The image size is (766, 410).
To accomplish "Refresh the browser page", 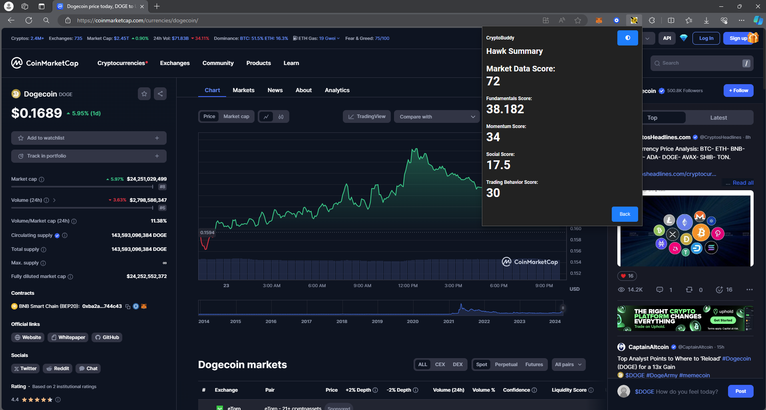I will coord(29,20).
